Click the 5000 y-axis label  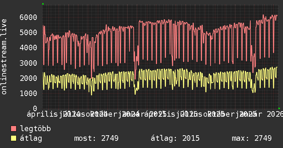29,33
